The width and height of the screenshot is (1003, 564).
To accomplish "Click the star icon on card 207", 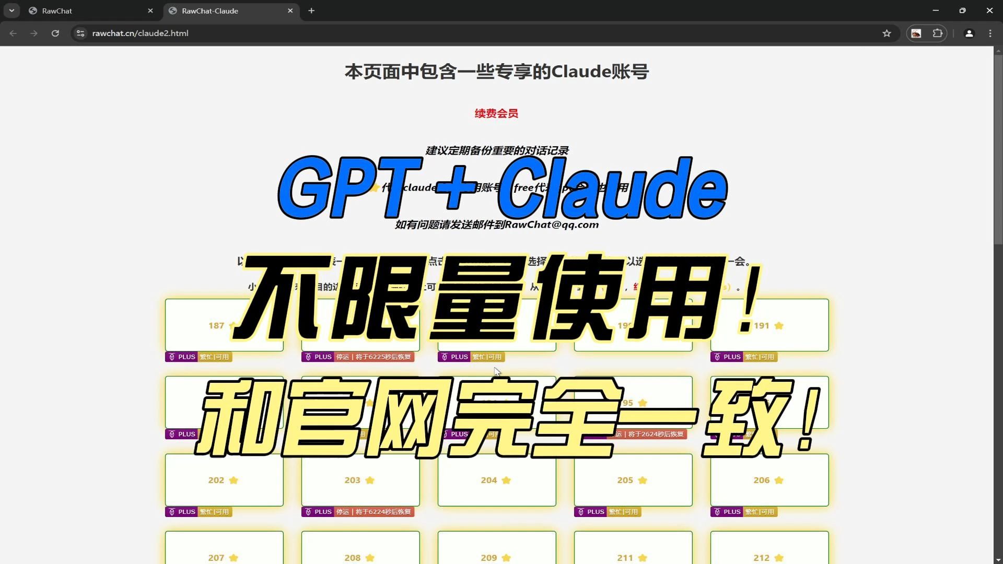I will (x=234, y=558).
